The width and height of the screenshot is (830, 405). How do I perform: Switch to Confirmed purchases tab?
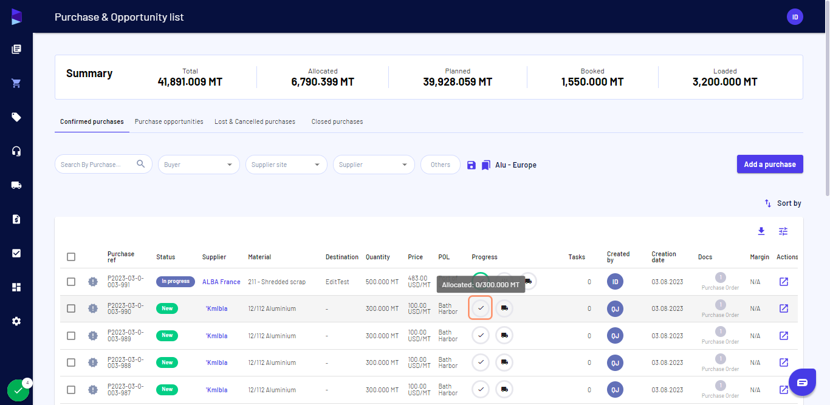(92, 121)
